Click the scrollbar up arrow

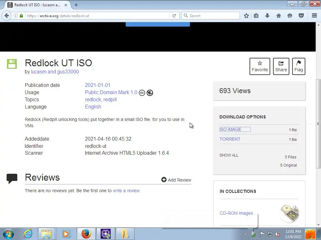pos(318,25)
